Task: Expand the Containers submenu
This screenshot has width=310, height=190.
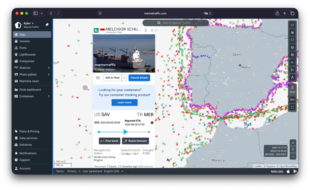Action: click(49, 96)
